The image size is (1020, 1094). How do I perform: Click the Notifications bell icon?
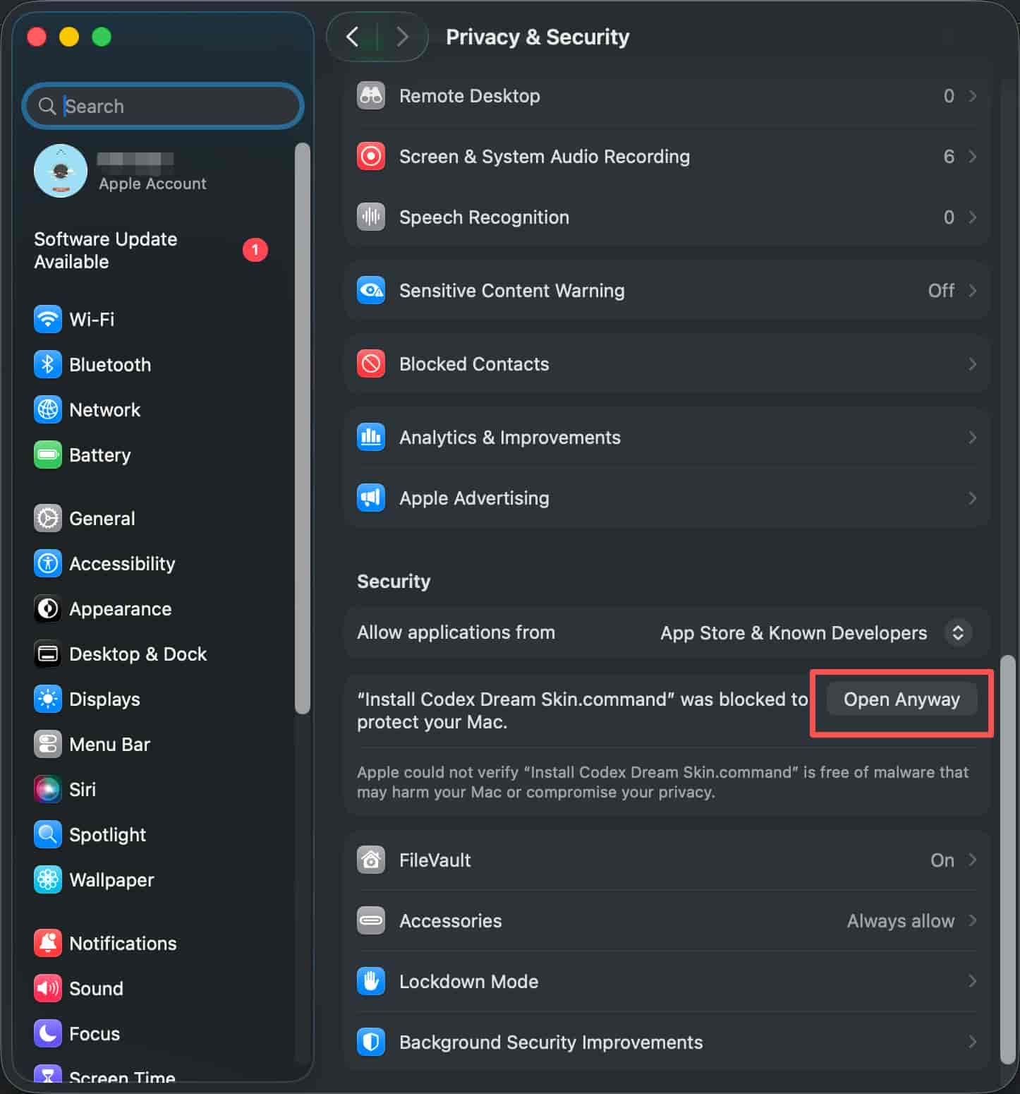[48, 943]
